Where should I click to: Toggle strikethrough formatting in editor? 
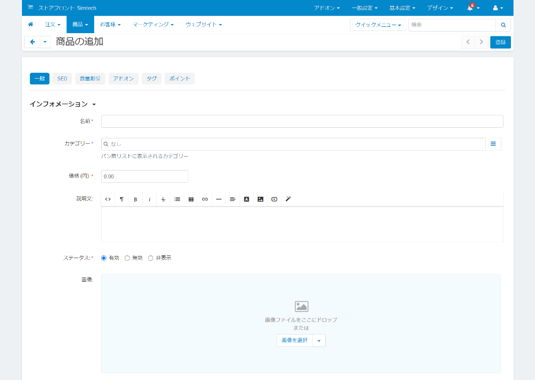point(163,199)
